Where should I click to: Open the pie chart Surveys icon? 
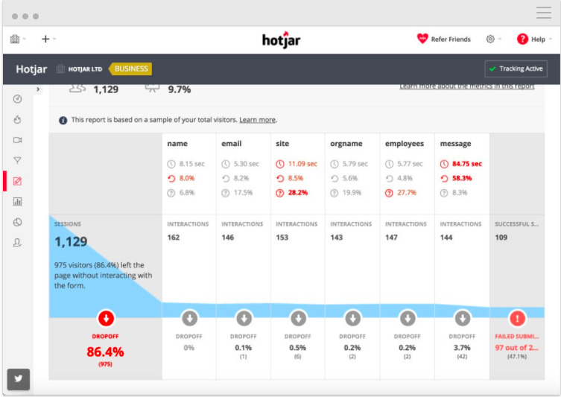click(17, 223)
